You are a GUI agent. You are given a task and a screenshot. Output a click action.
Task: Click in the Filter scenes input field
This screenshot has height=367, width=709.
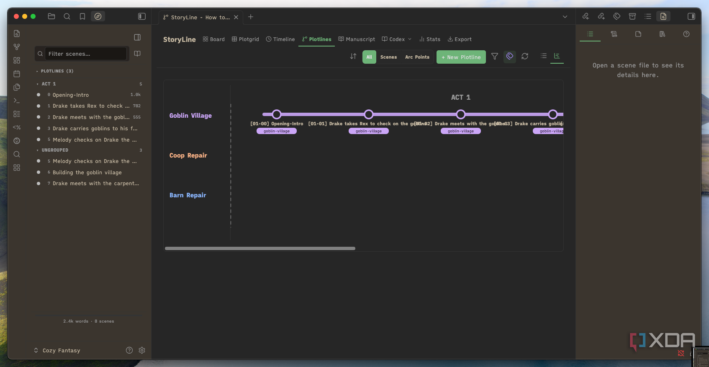pyautogui.click(x=85, y=54)
